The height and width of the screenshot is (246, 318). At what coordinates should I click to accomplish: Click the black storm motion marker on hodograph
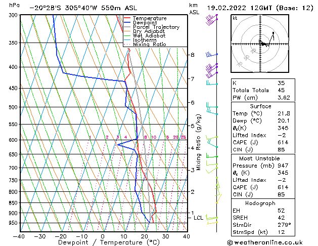[x=273, y=33]
